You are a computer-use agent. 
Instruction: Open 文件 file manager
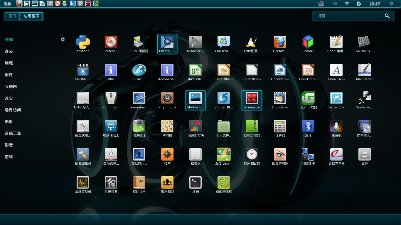(365, 157)
